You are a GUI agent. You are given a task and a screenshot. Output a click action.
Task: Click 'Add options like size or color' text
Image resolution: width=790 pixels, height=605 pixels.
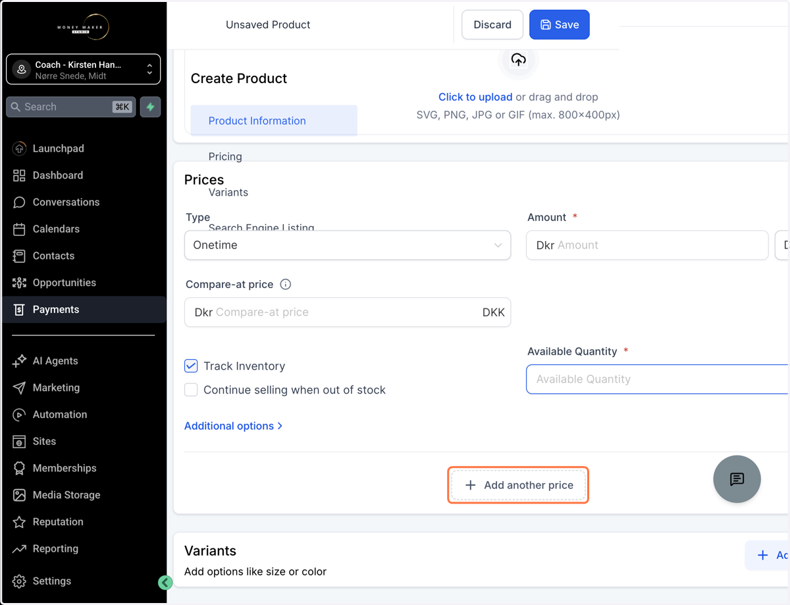[x=255, y=572]
